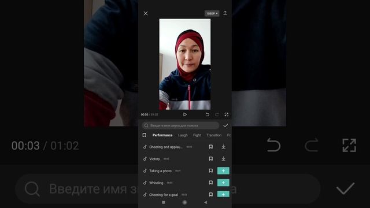Open the saved sounds bookmark tab
The width and height of the screenshot is (370, 208).
click(x=145, y=135)
